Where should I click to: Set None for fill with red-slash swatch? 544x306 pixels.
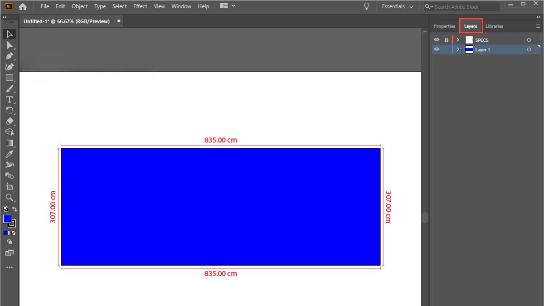[x=14, y=233]
